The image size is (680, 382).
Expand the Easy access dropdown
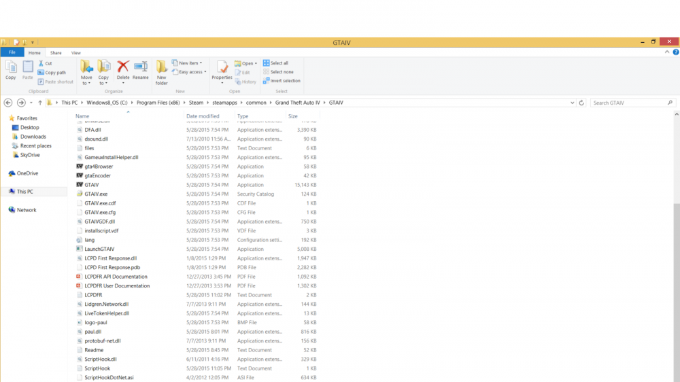(205, 72)
